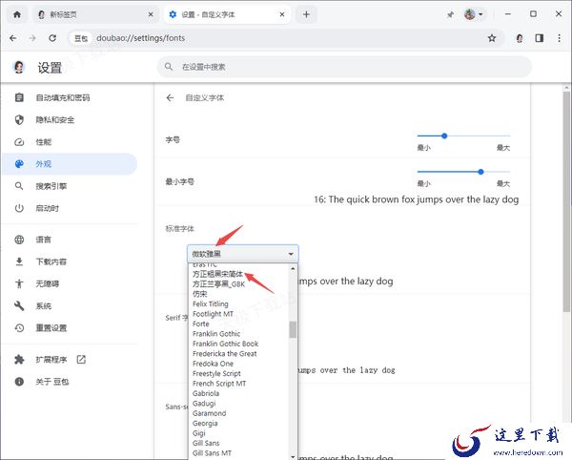Switch to the 新标签页 tab

tap(91, 14)
